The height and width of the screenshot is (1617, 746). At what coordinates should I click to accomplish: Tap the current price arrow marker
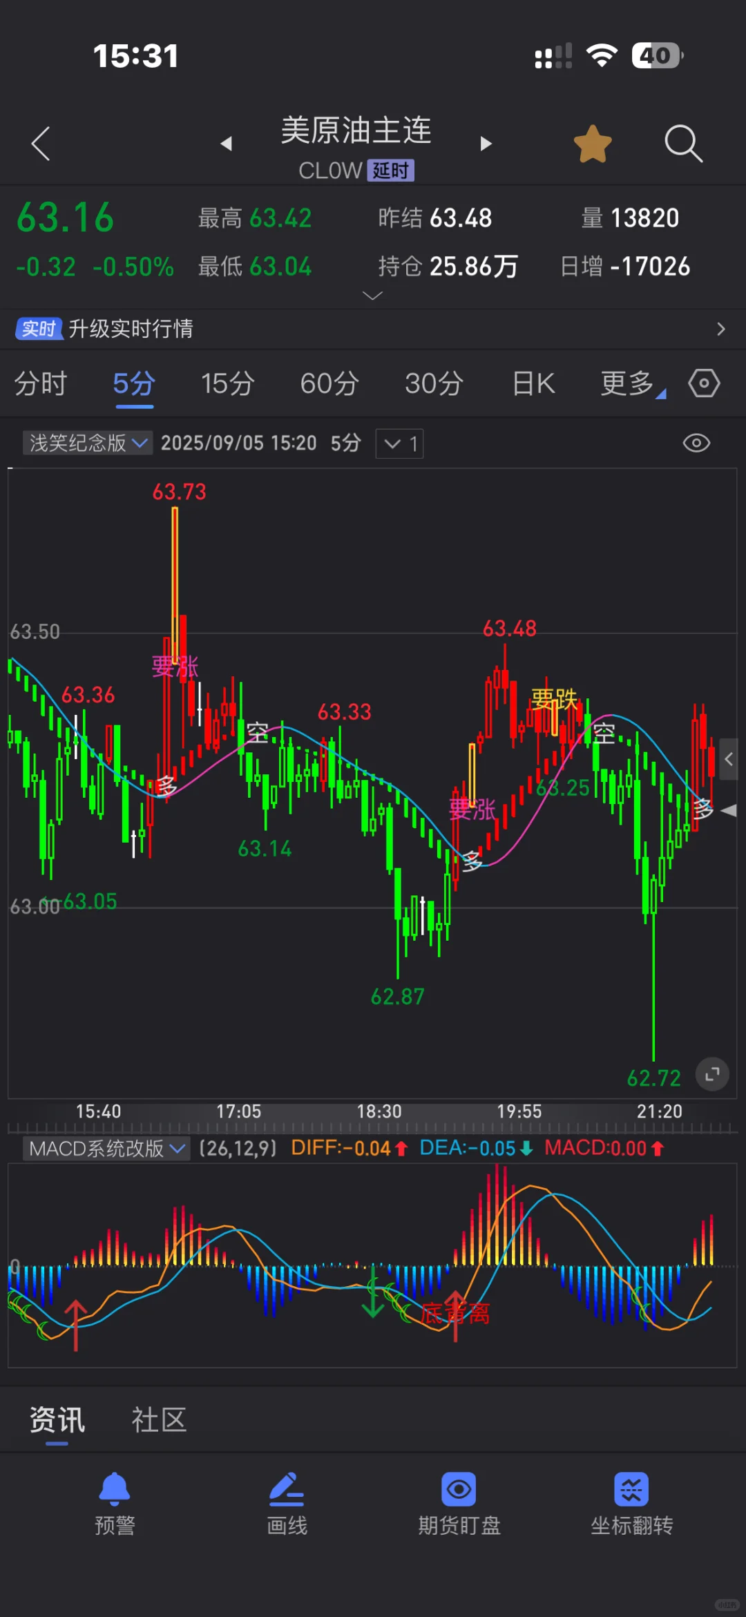click(x=729, y=811)
